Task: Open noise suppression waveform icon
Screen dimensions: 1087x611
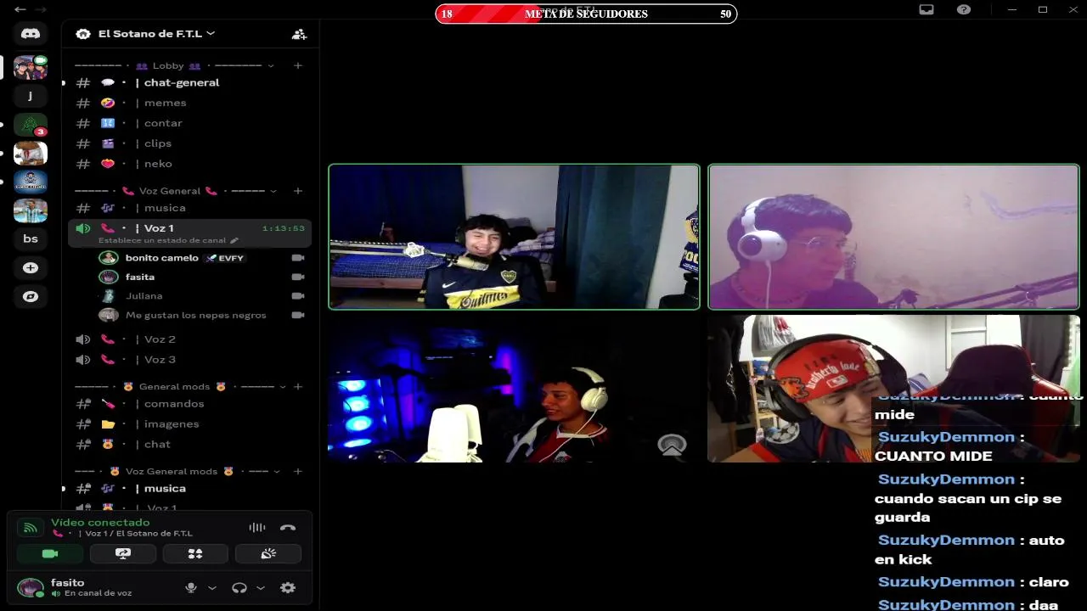Action: [x=257, y=528]
